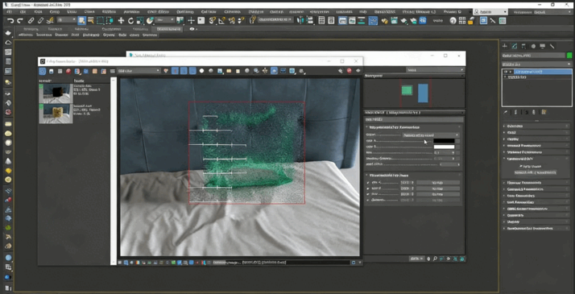Click the Undo arrow in main toolbar
The width and height of the screenshot is (575, 294).
click(x=10, y=21)
